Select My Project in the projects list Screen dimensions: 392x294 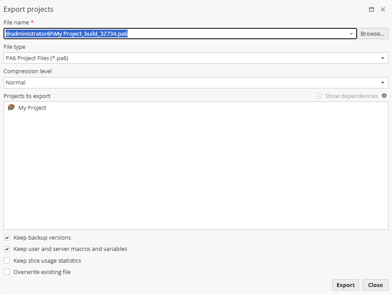(x=33, y=108)
